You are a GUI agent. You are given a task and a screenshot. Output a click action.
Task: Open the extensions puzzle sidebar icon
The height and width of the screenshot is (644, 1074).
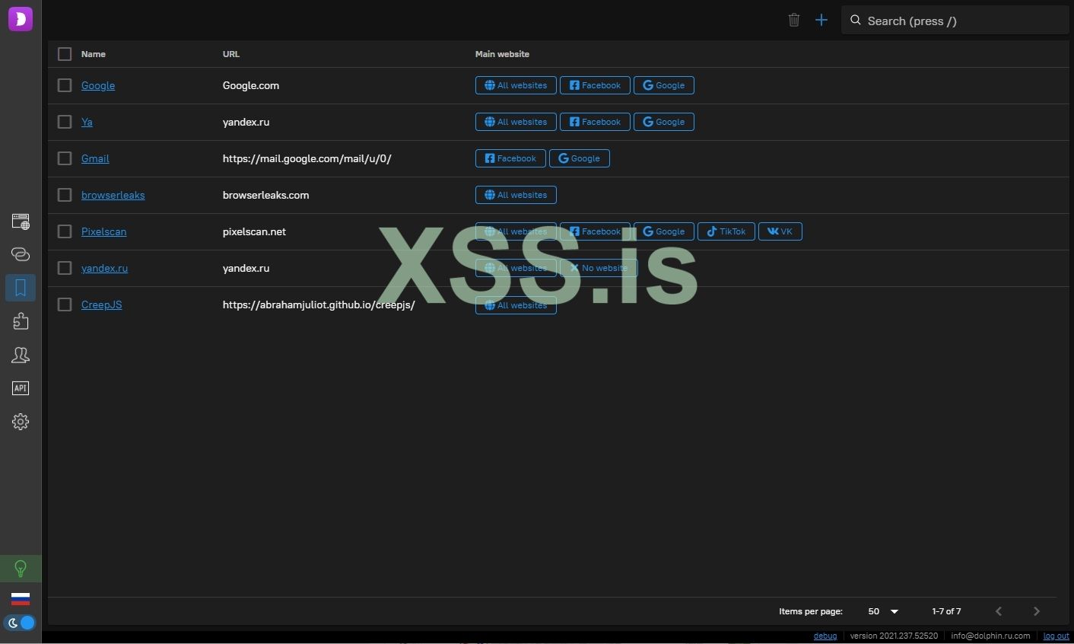point(21,321)
